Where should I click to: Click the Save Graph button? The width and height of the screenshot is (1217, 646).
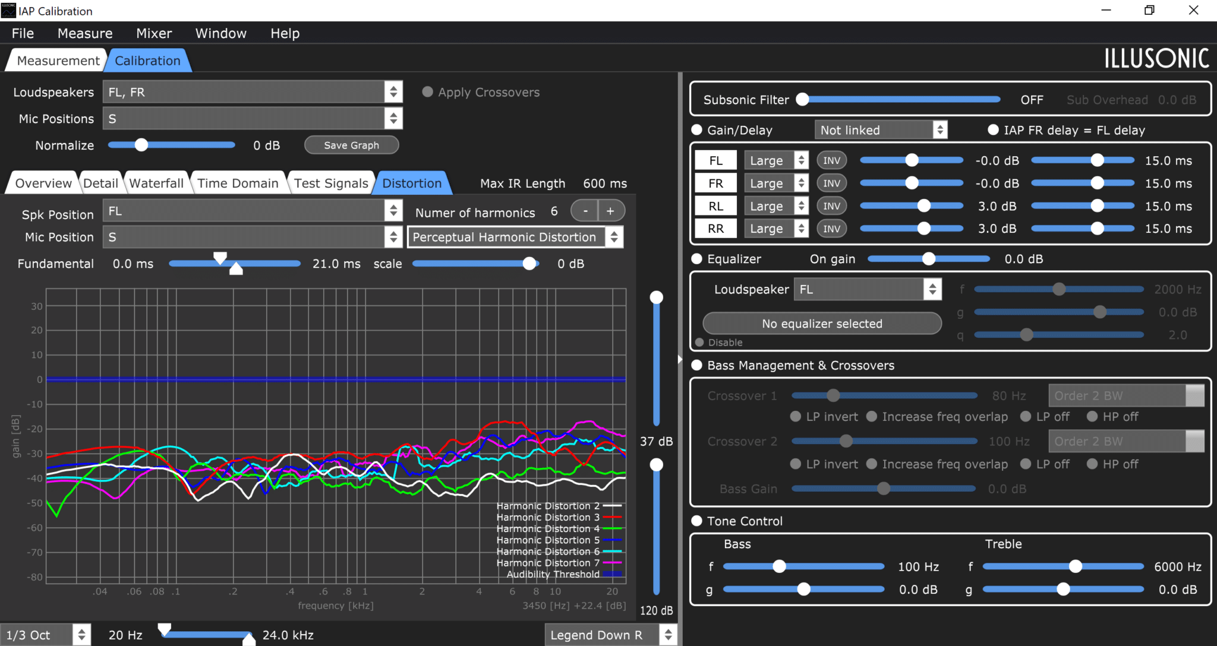coord(351,145)
